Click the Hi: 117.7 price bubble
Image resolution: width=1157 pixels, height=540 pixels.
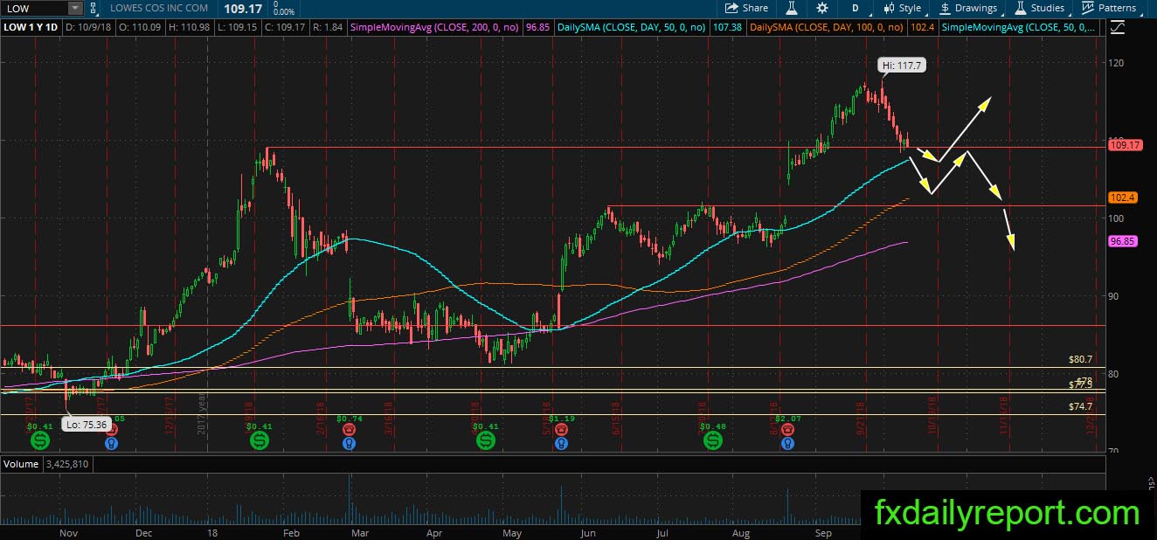901,65
